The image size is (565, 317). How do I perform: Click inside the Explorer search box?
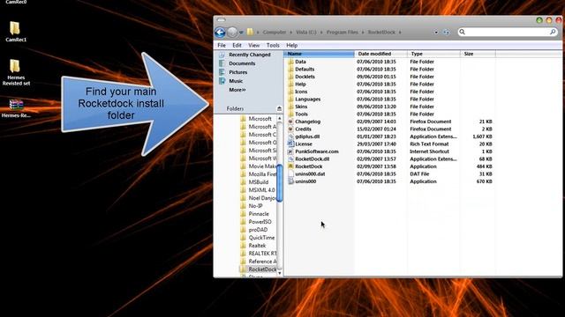(x=507, y=32)
